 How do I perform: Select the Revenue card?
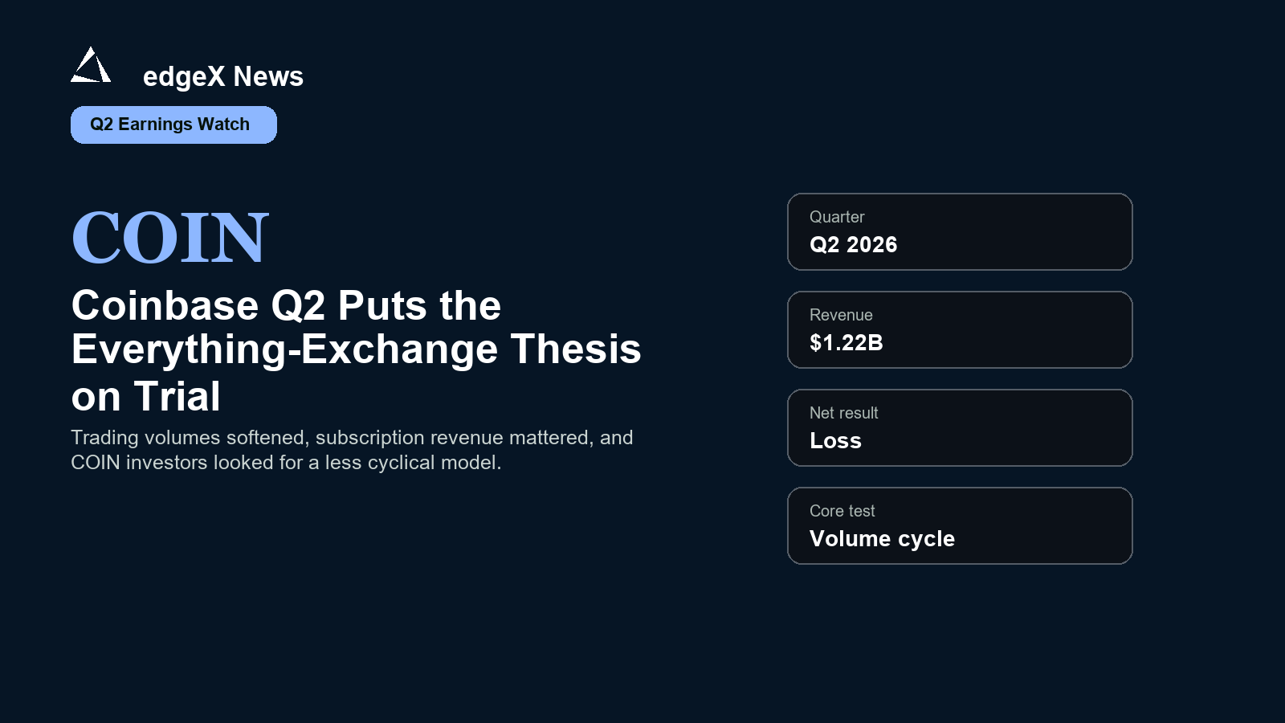(x=960, y=329)
